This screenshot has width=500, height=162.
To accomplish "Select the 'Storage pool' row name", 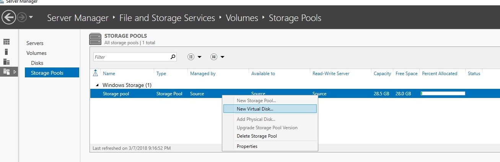I will tap(116, 94).
